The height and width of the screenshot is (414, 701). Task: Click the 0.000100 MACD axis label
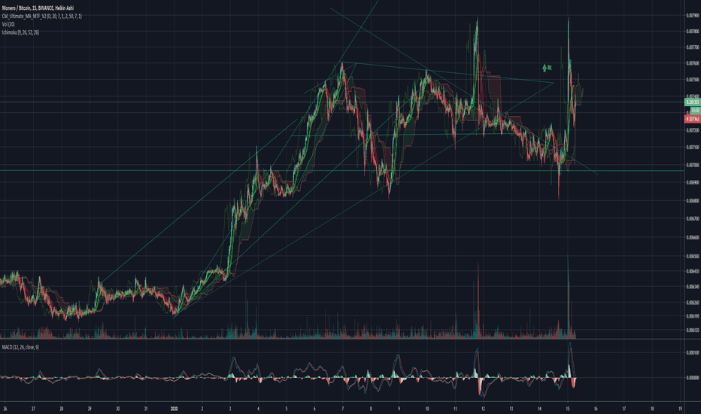coord(693,353)
